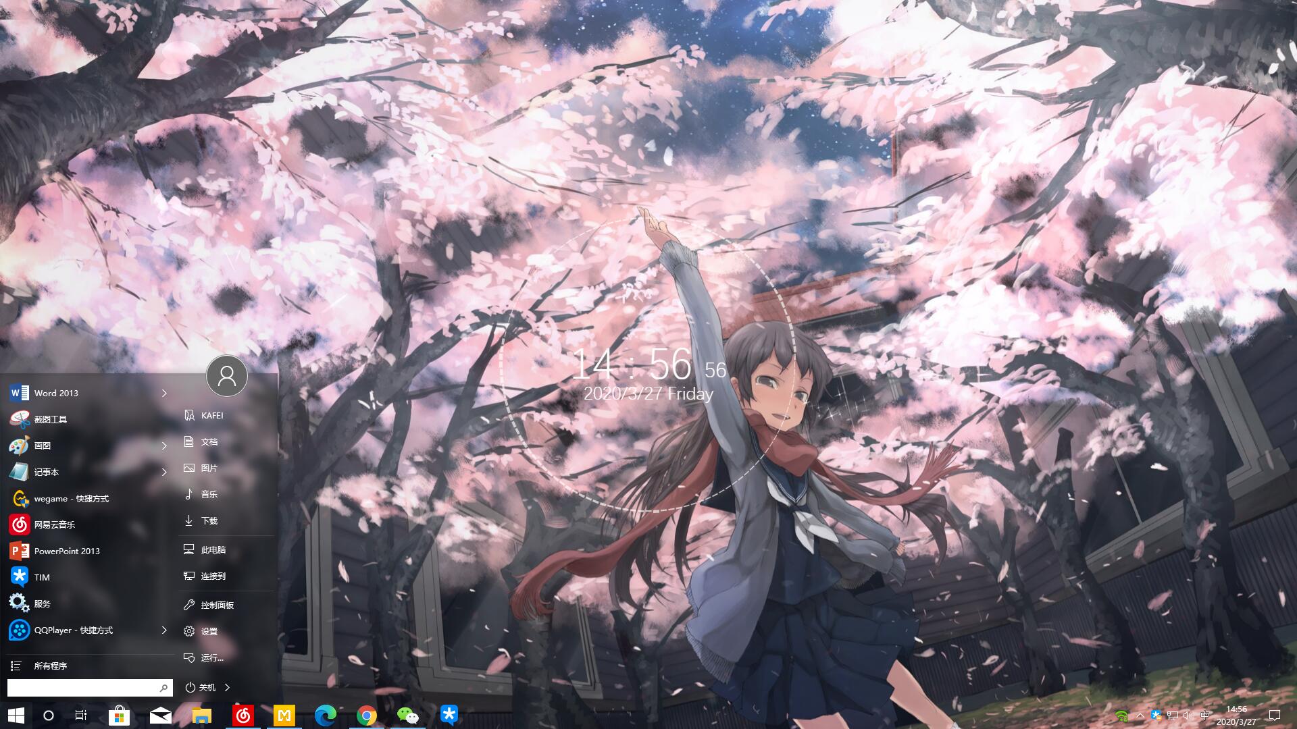Open the Microsoft Store from the taskbar
The image size is (1297, 729).
(120, 715)
